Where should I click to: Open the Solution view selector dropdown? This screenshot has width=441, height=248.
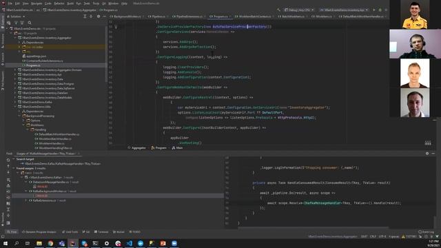point(16,17)
